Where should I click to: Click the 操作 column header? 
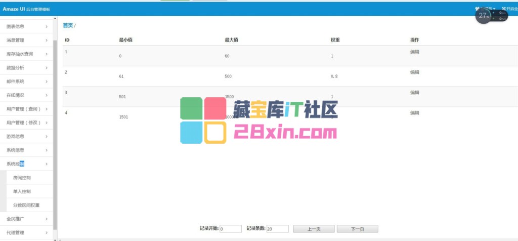point(415,40)
